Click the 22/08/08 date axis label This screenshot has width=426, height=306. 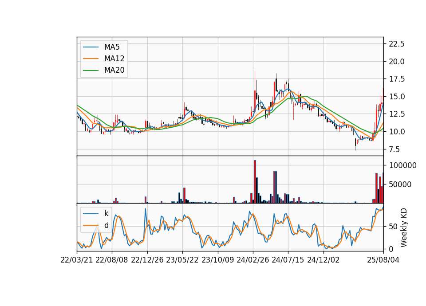[x=112, y=260]
